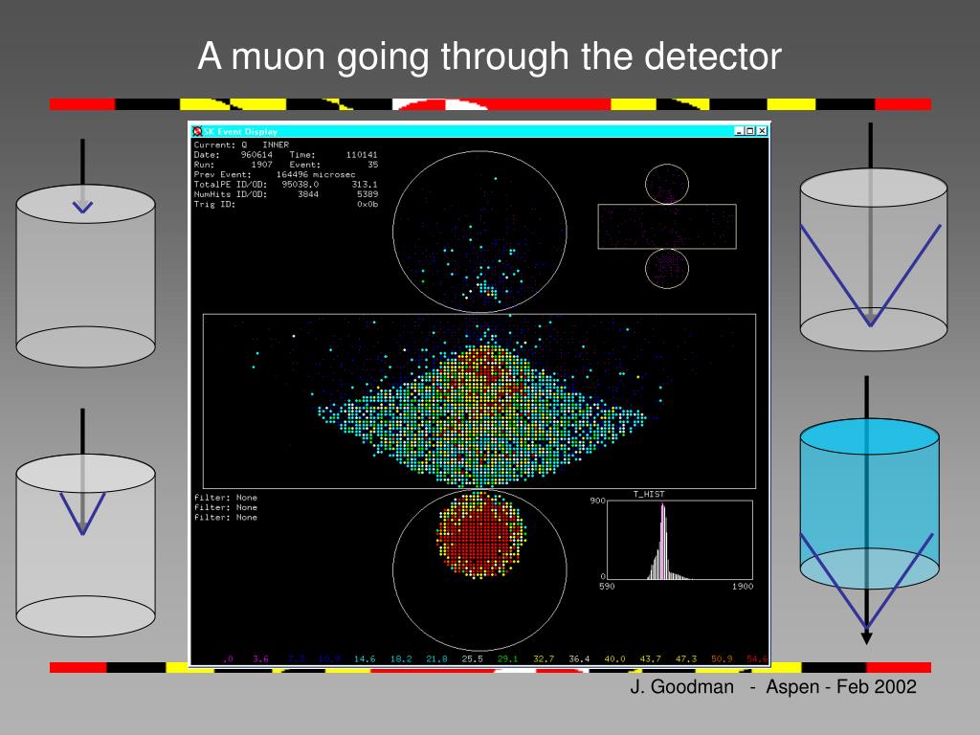Screen dimensions: 980x735
Task: Click the 21.8 scale label
Action: coord(436,658)
